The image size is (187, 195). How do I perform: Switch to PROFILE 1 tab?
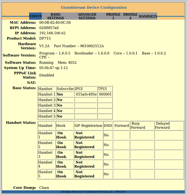[x=113, y=16]
